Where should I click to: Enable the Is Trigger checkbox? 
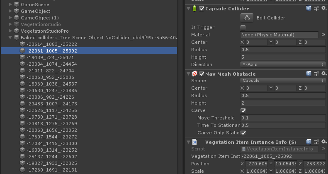tap(243, 27)
